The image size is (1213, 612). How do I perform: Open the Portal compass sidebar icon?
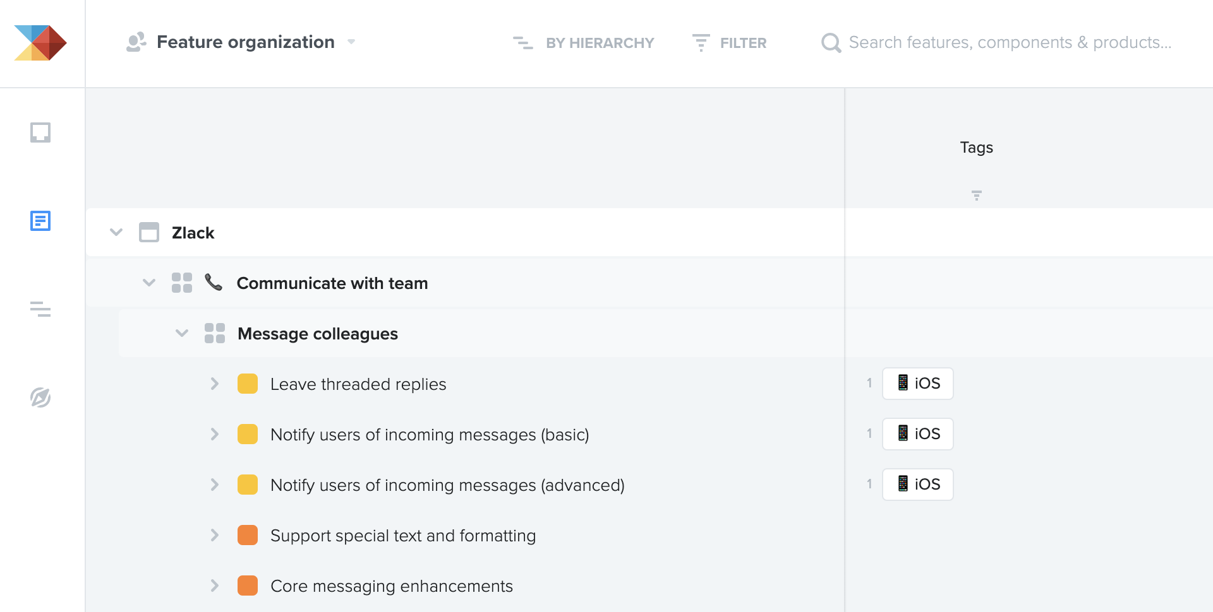coord(40,397)
